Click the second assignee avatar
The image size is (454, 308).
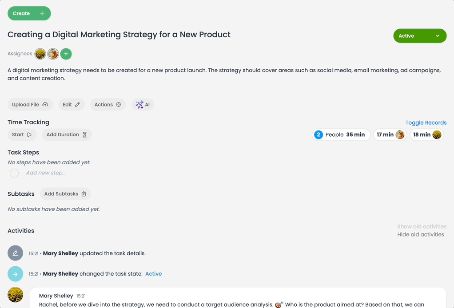click(x=53, y=54)
